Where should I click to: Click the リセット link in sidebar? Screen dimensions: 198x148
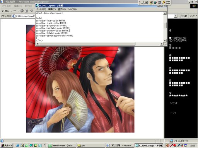pos(174,103)
